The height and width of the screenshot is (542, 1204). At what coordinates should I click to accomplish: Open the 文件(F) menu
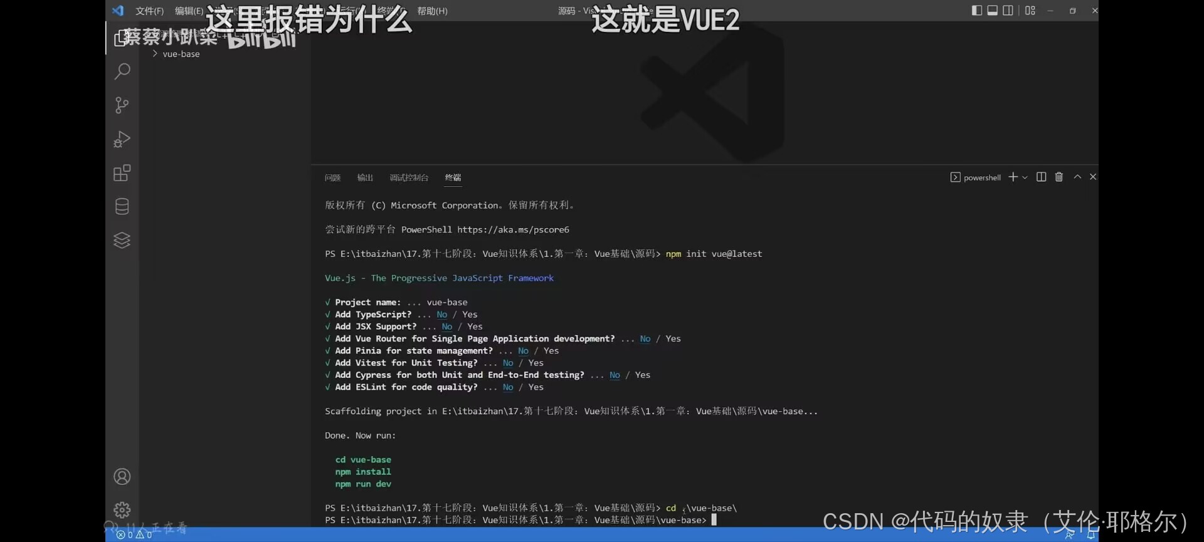(149, 11)
